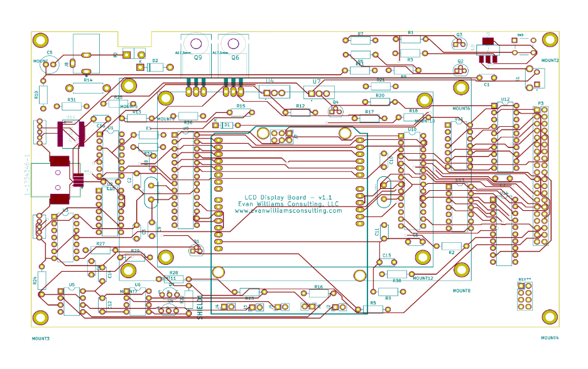Click the R30 resistor label
This screenshot has height=369, width=588.
tap(397, 281)
